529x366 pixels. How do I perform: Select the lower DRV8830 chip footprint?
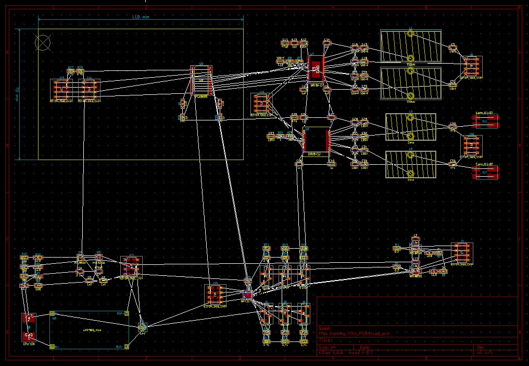[x=415, y=271]
